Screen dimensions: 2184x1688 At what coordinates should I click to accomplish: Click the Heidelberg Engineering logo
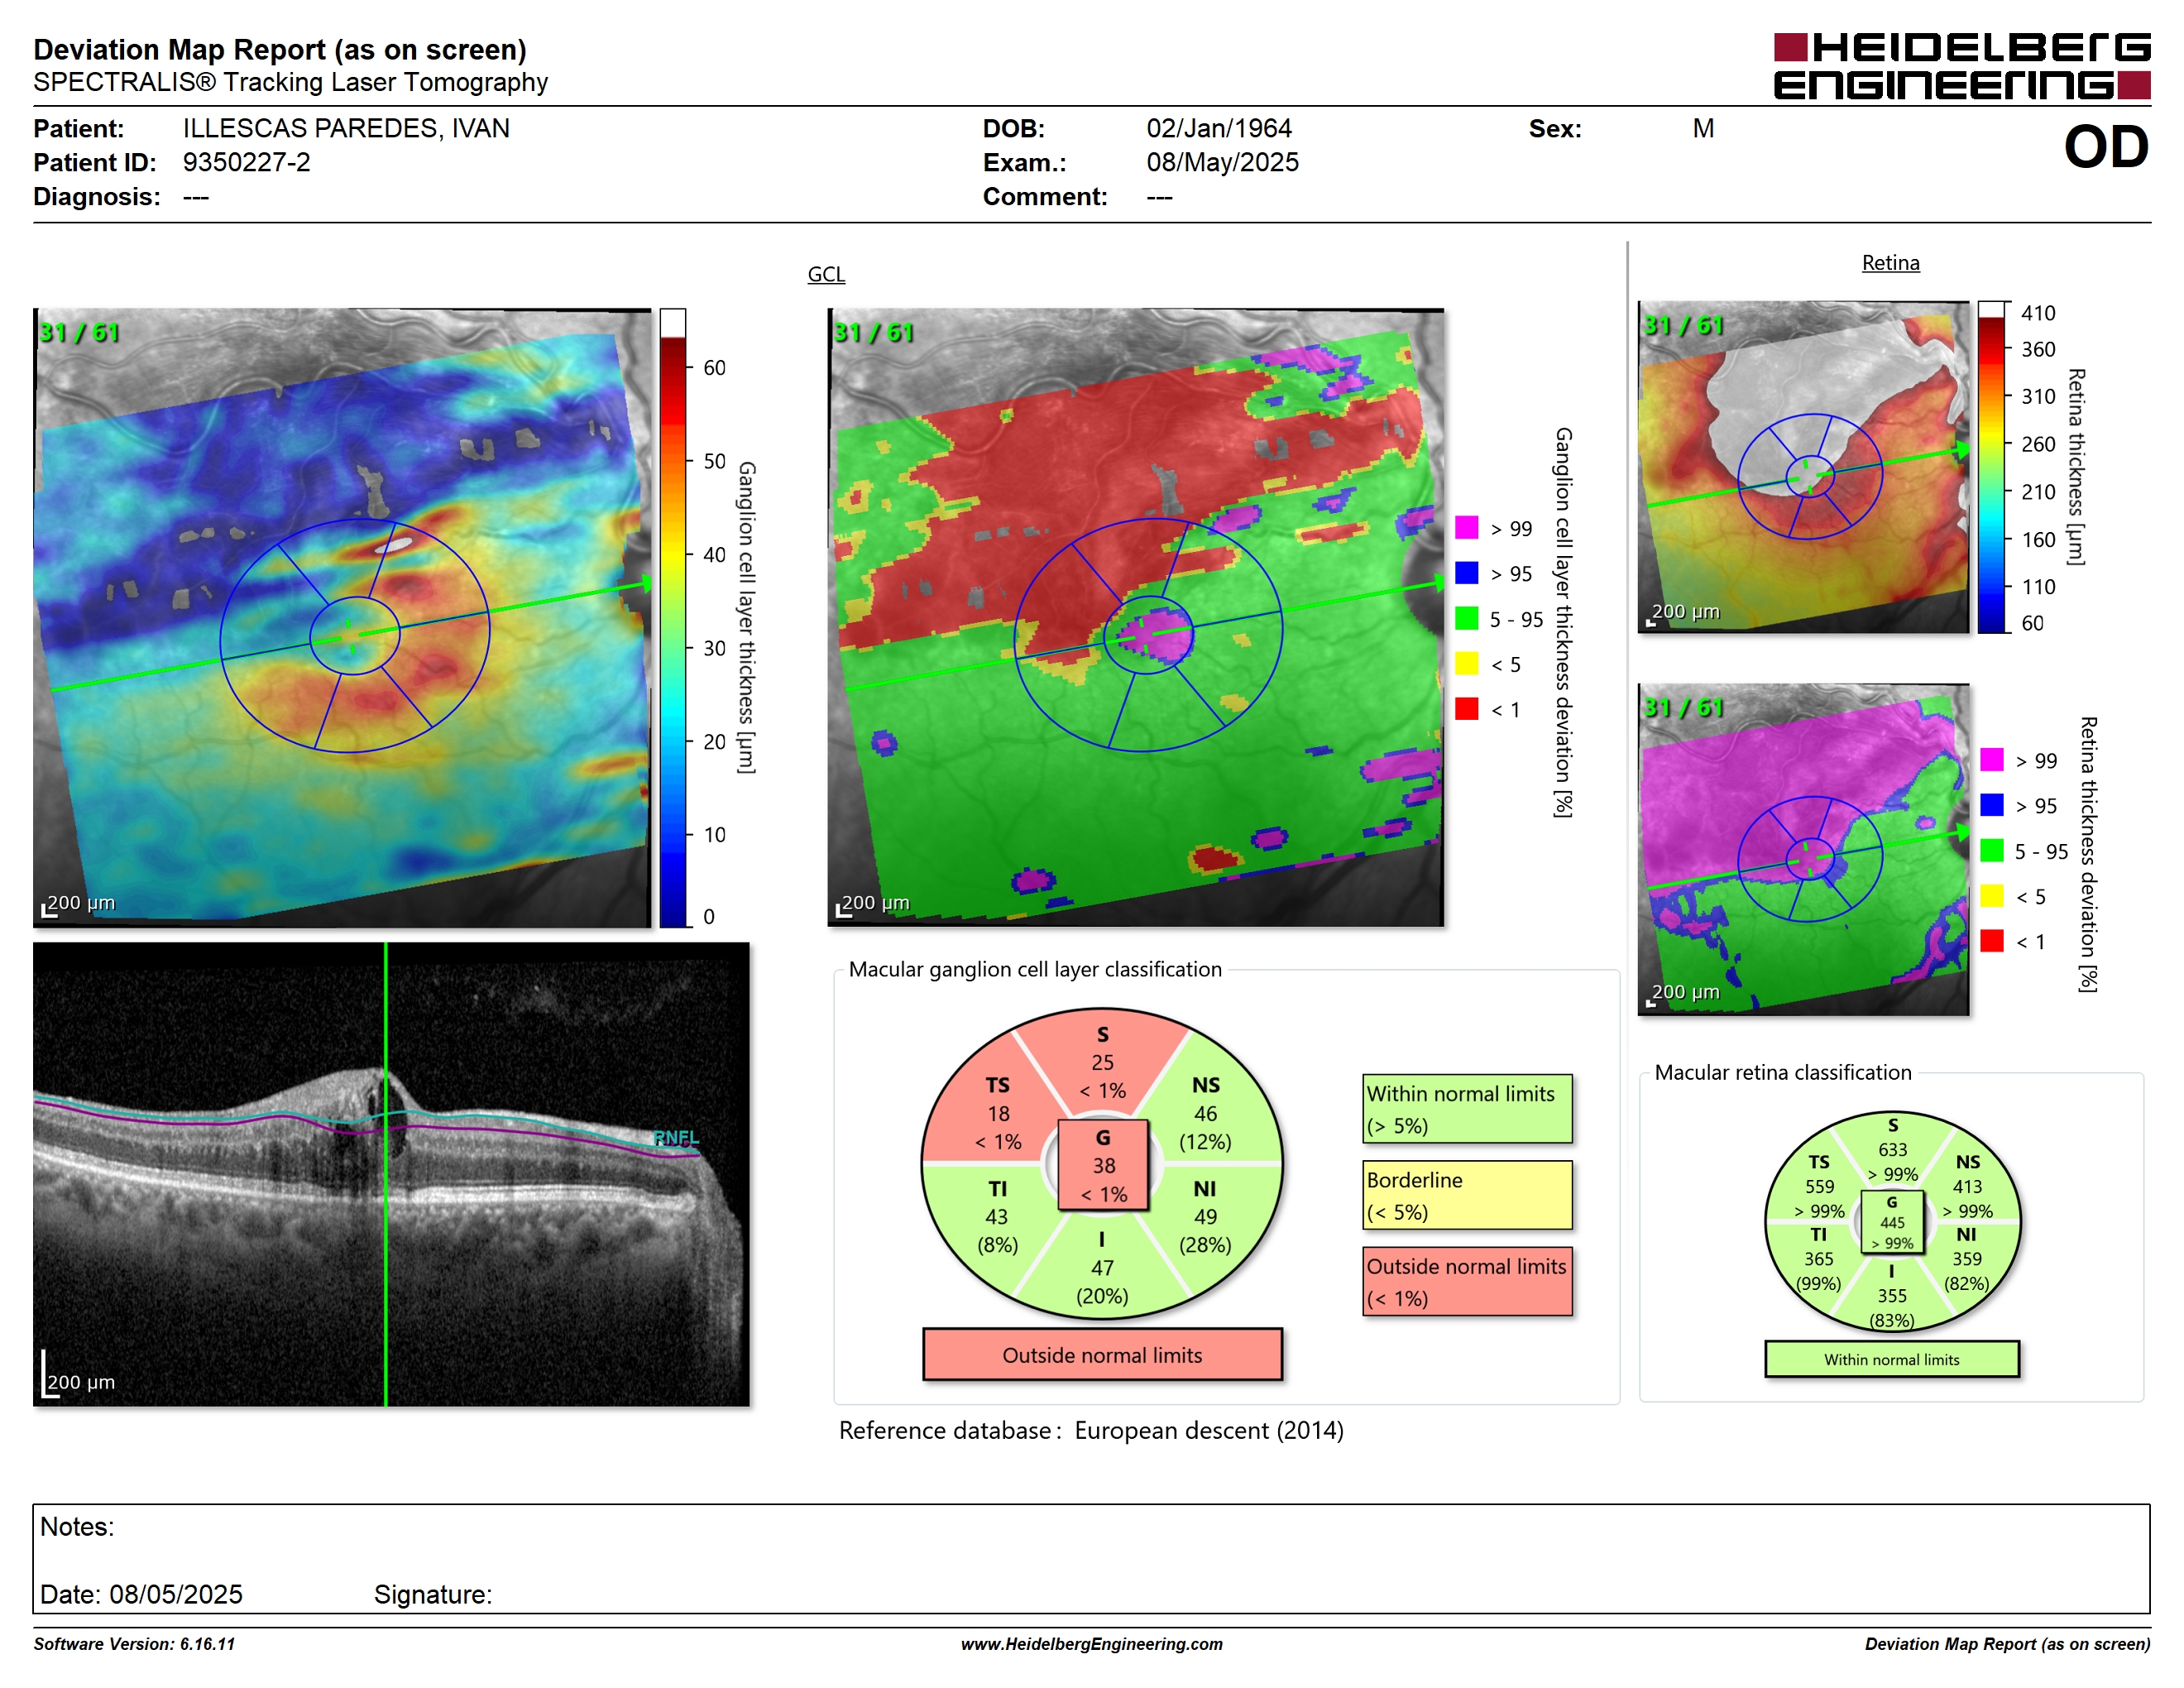1961,66
